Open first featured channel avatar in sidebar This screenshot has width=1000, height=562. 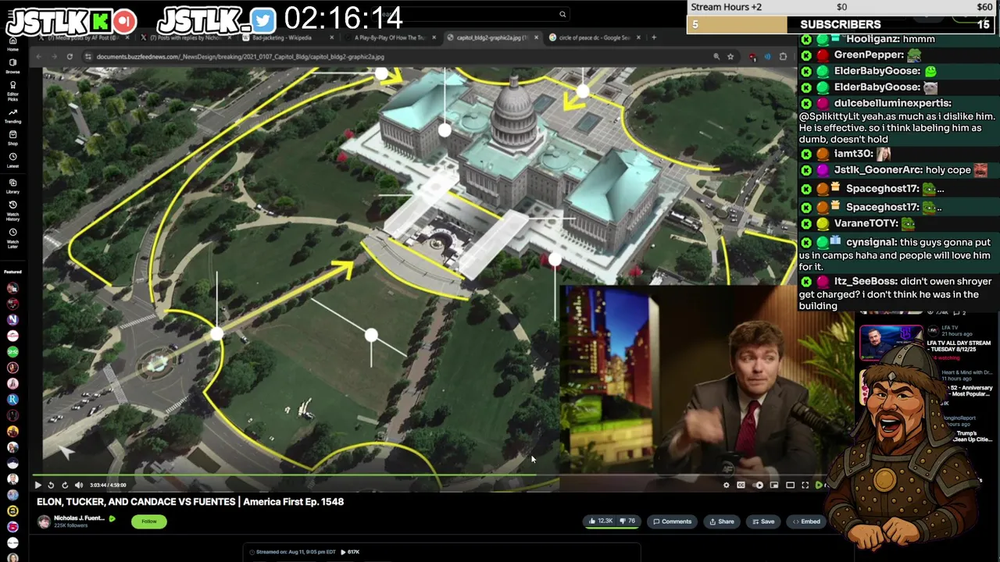click(12, 287)
